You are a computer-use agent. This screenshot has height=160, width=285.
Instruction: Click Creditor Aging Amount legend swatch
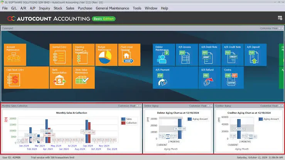click(x=261, y=119)
